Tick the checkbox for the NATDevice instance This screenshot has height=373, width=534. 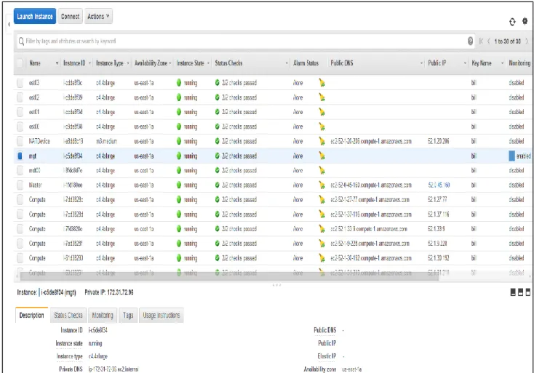[20, 141]
